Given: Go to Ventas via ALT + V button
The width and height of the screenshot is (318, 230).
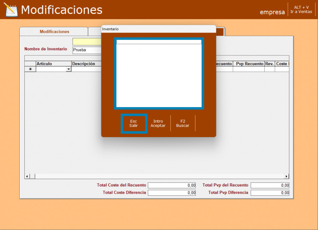Looking at the screenshot, I should click(x=301, y=10).
